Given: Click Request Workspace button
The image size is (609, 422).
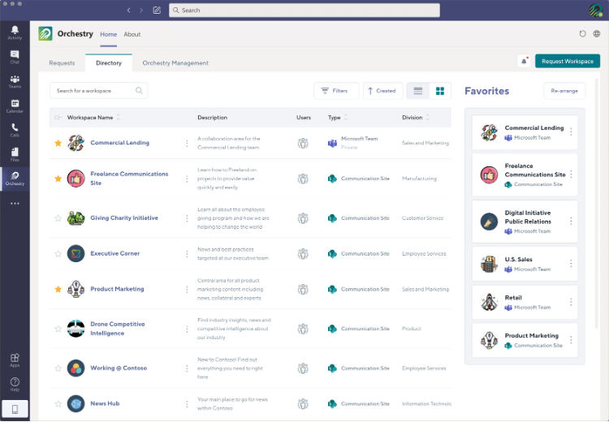Looking at the screenshot, I should click(568, 61).
